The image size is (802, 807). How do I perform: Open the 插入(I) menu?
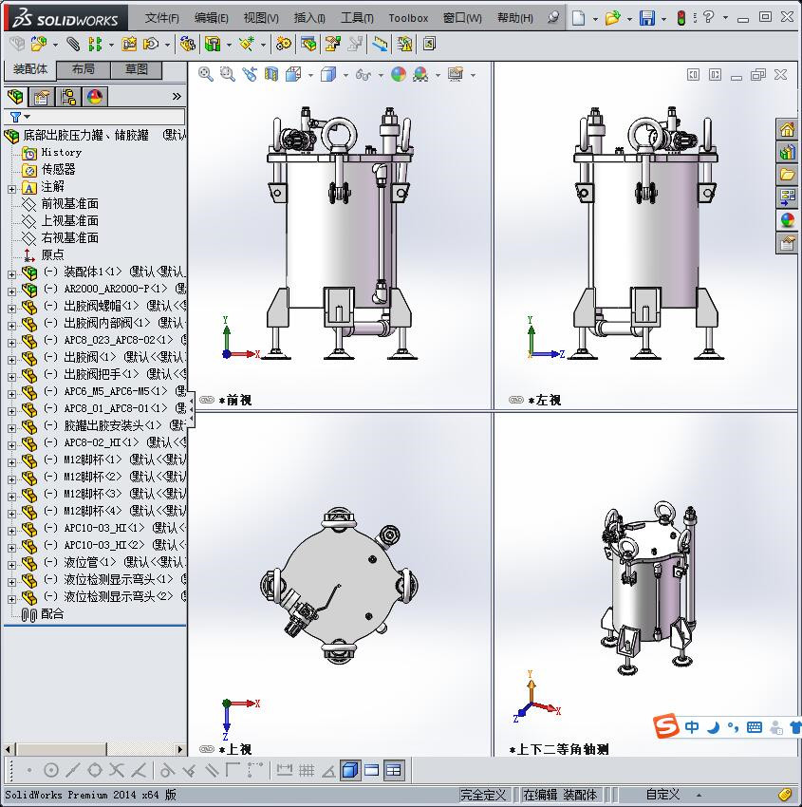click(309, 18)
